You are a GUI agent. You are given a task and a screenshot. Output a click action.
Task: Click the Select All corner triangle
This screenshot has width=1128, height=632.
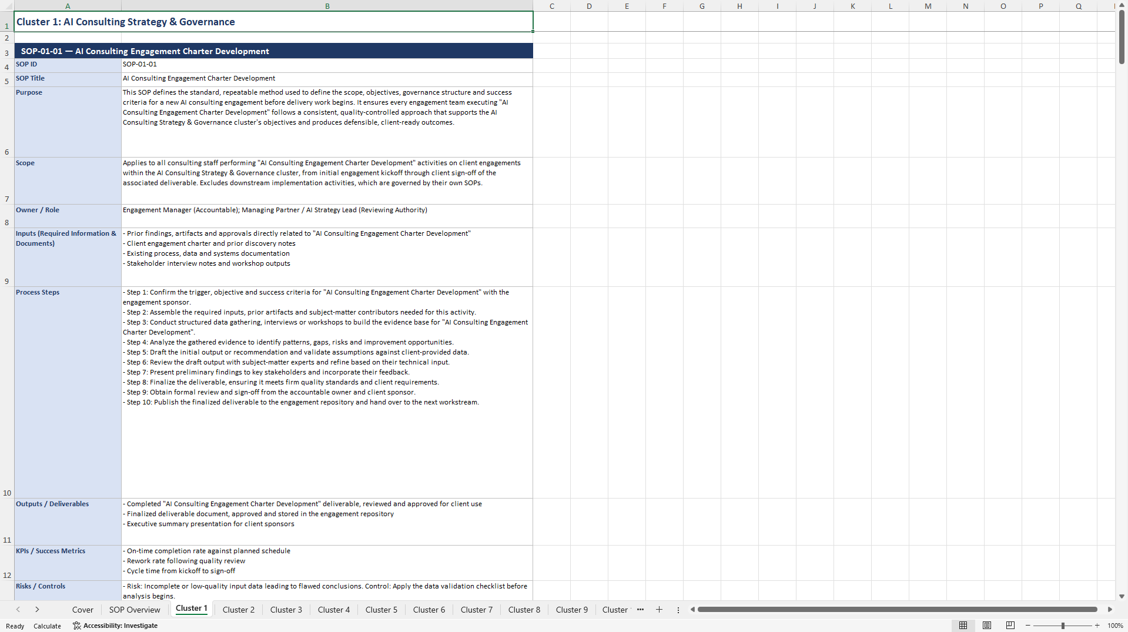7,6
